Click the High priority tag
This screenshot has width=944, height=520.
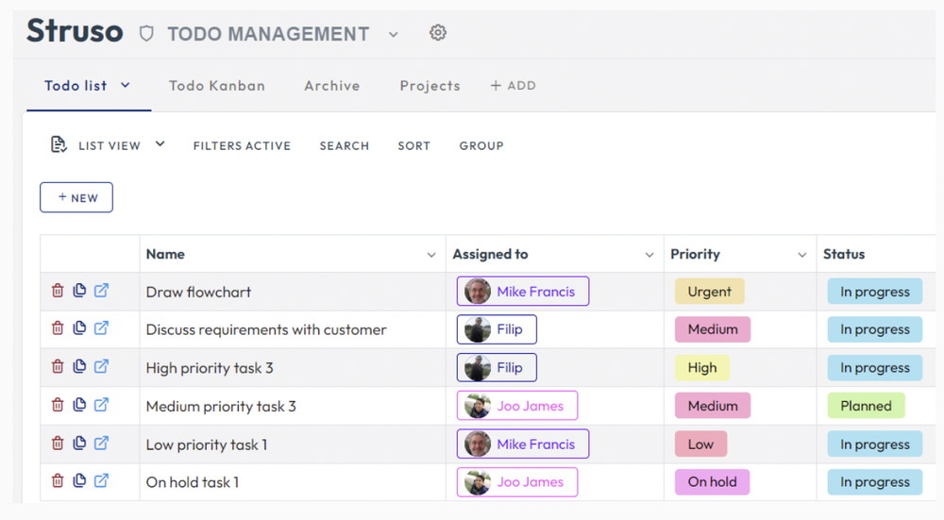pyautogui.click(x=702, y=368)
